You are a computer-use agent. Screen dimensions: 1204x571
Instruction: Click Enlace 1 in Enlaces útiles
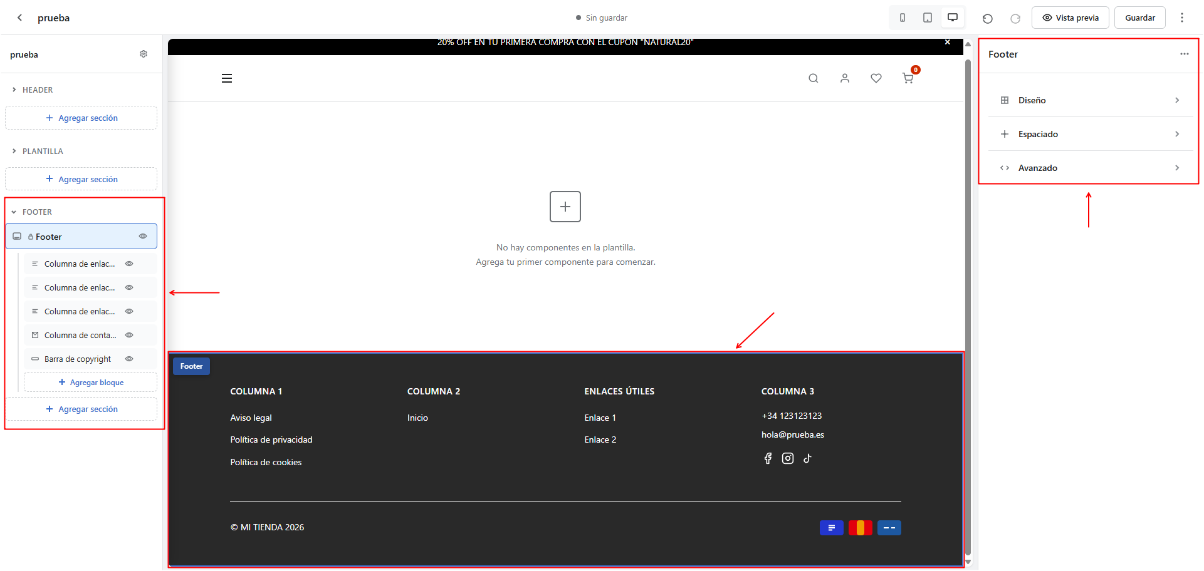click(x=600, y=418)
